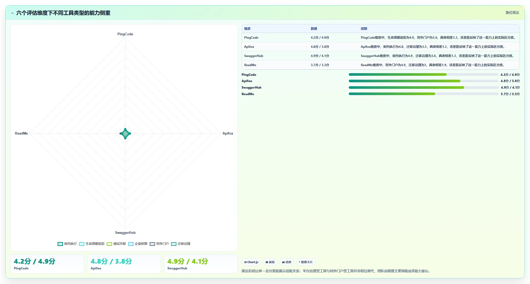Toggle the 迁移治理 legend series
Image resolution: width=530 pixels, height=284 pixels.
(181, 244)
